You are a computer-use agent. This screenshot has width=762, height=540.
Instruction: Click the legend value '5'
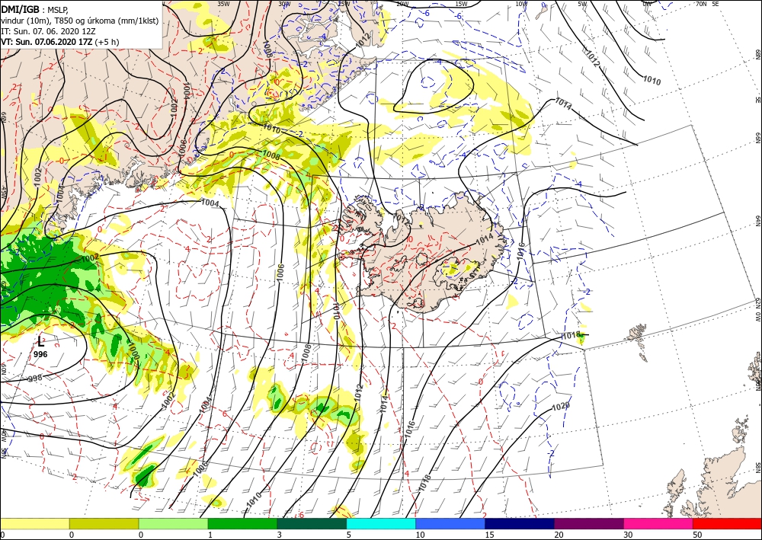click(349, 535)
